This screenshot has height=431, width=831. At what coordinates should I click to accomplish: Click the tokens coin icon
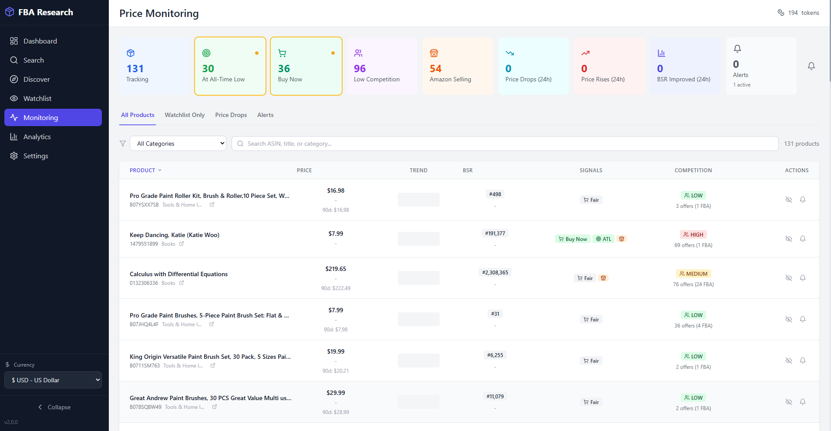click(781, 13)
